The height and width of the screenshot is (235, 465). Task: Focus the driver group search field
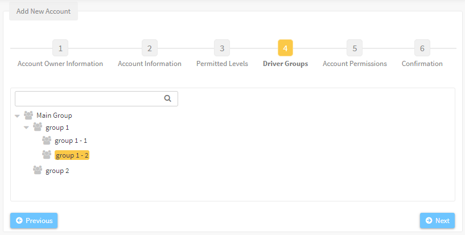point(96,98)
